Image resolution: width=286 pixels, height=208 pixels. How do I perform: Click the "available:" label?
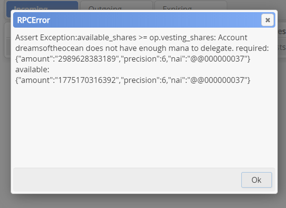32,69
